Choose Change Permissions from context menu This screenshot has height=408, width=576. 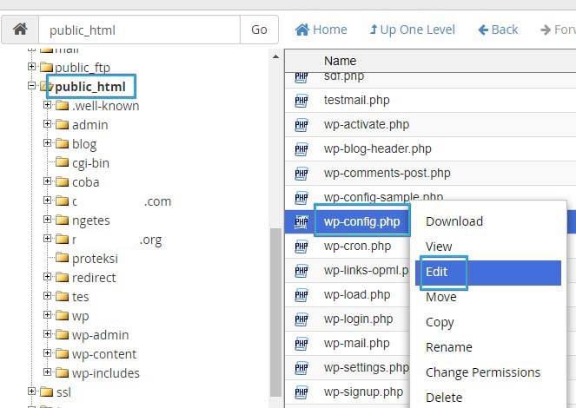coord(483,372)
